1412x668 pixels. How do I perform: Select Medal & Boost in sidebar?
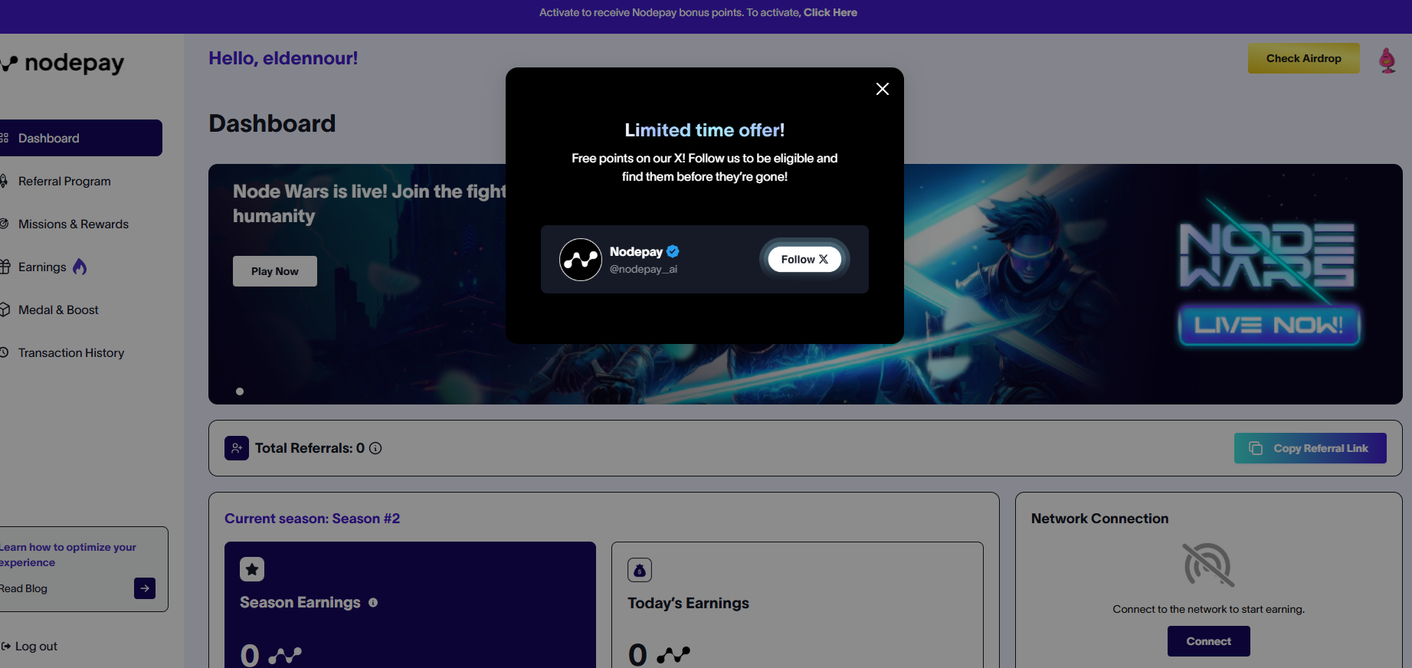tap(58, 310)
